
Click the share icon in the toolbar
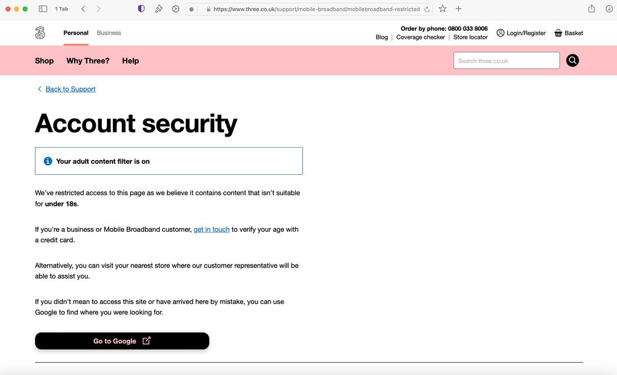click(x=591, y=9)
